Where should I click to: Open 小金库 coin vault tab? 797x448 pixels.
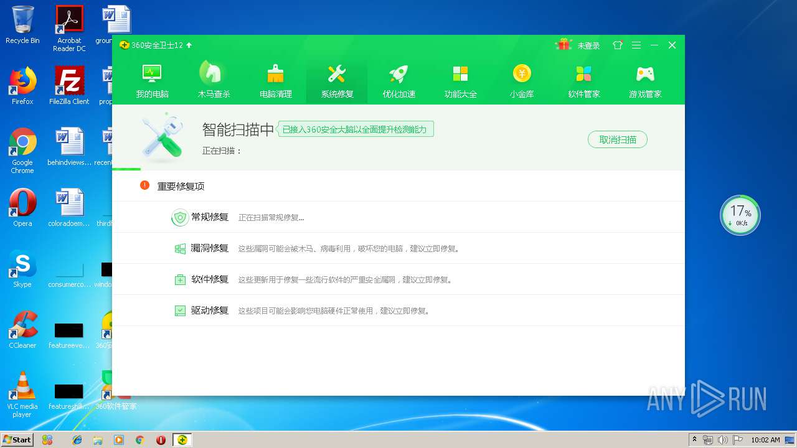tap(522, 80)
